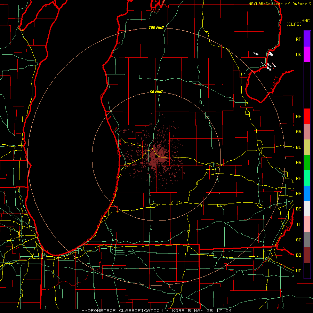
Task: Click the BD yellow legend color
Action: click(x=307, y=147)
